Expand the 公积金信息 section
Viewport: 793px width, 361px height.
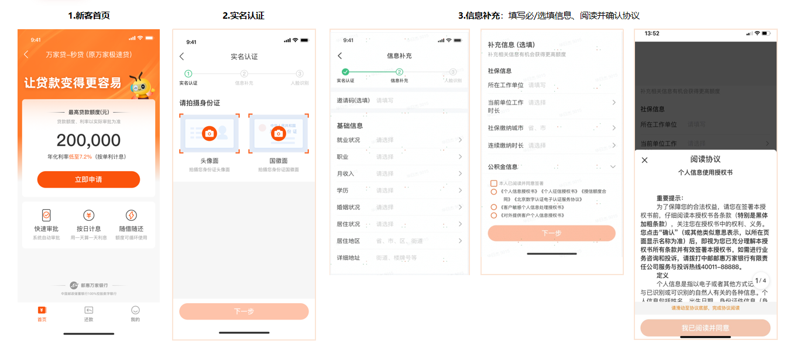pyautogui.click(x=613, y=166)
